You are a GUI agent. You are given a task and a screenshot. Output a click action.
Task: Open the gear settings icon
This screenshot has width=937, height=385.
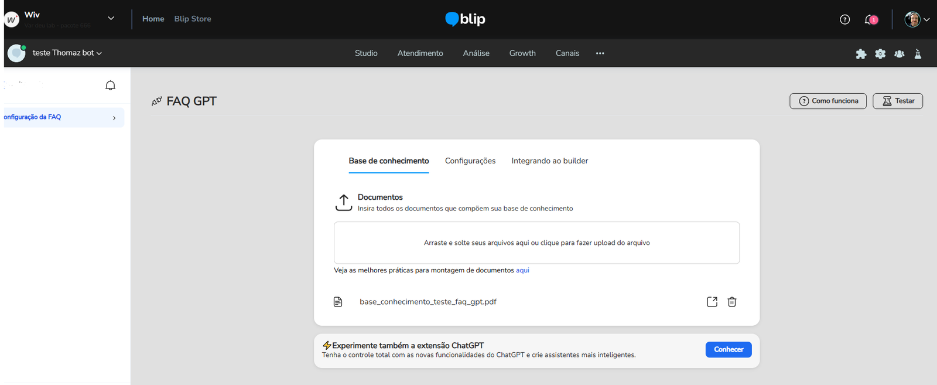(x=880, y=54)
